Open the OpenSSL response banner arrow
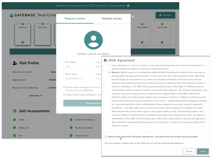214x161 pixels. click(128, 6)
